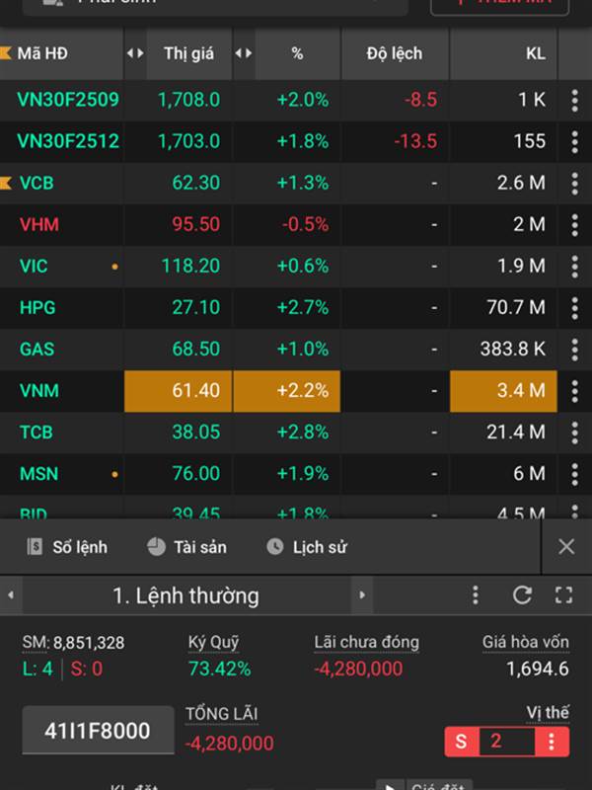
Task: Open the options menu for VN30F2512
Action: click(574, 141)
